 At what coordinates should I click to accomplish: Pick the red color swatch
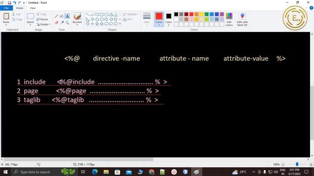191,14
